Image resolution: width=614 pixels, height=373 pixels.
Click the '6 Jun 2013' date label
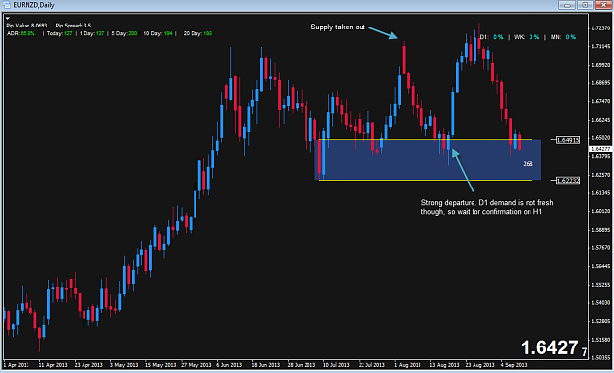229,365
